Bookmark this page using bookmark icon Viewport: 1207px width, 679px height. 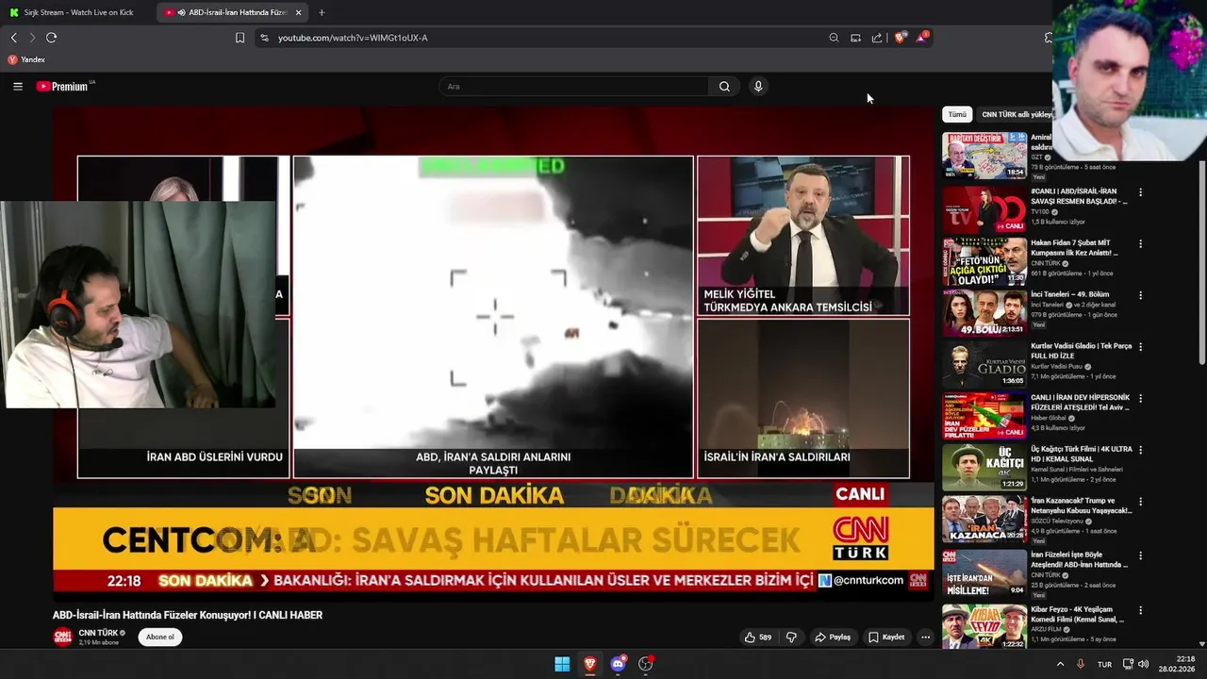tap(240, 38)
